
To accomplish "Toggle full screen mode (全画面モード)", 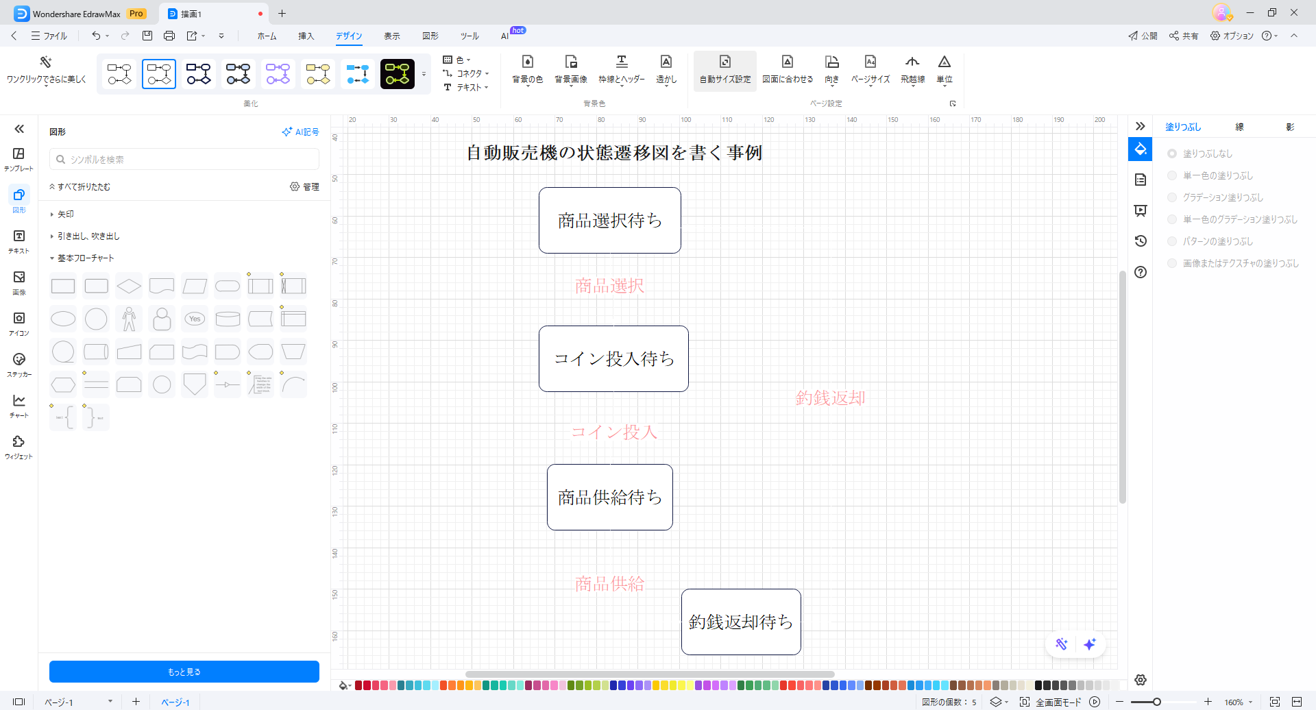I will point(1051,702).
